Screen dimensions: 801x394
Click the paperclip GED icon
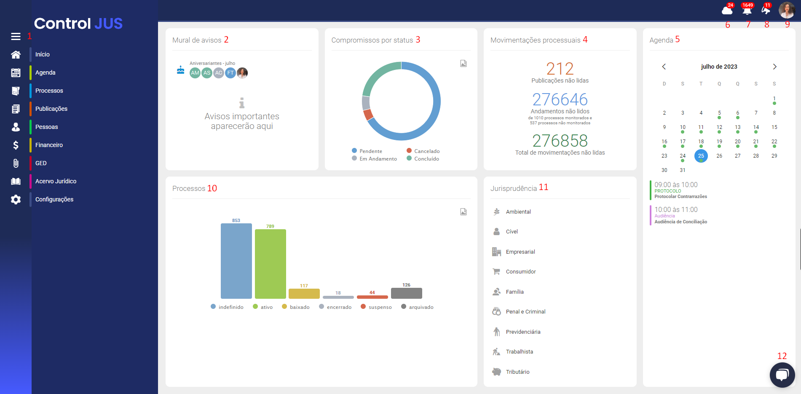point(16,163)
